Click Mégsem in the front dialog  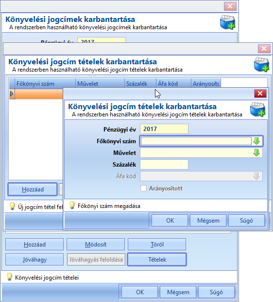pyautogui.click(x=208, y=220)
